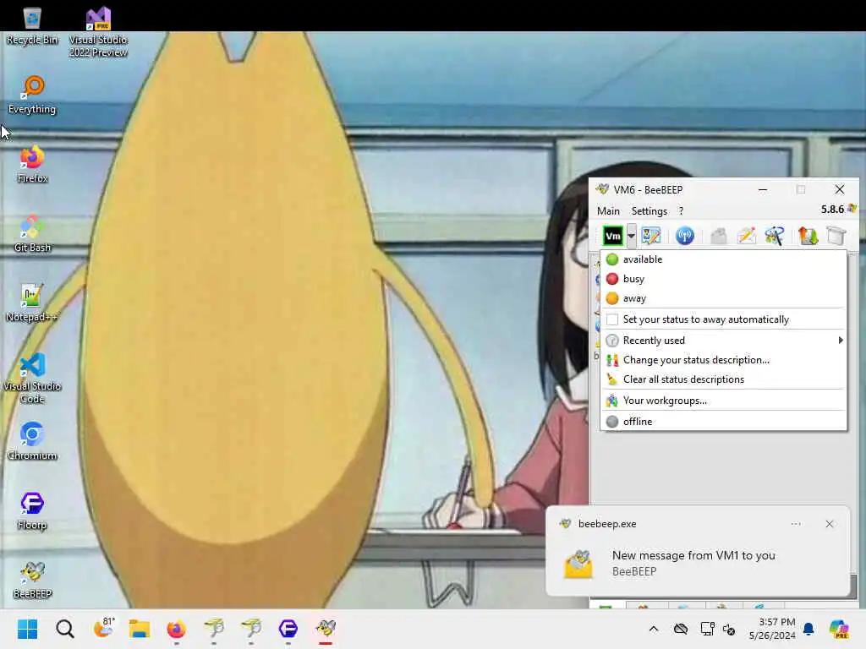Show hidden system tray icons
The width and height of the screenshot is (866, 649).
coord(654,629)
